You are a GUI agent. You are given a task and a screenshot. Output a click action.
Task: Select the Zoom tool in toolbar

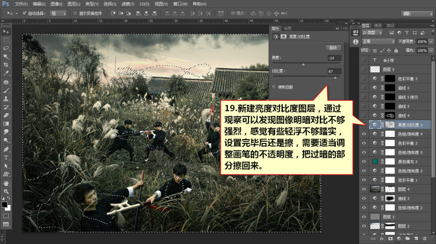(6, 191)
